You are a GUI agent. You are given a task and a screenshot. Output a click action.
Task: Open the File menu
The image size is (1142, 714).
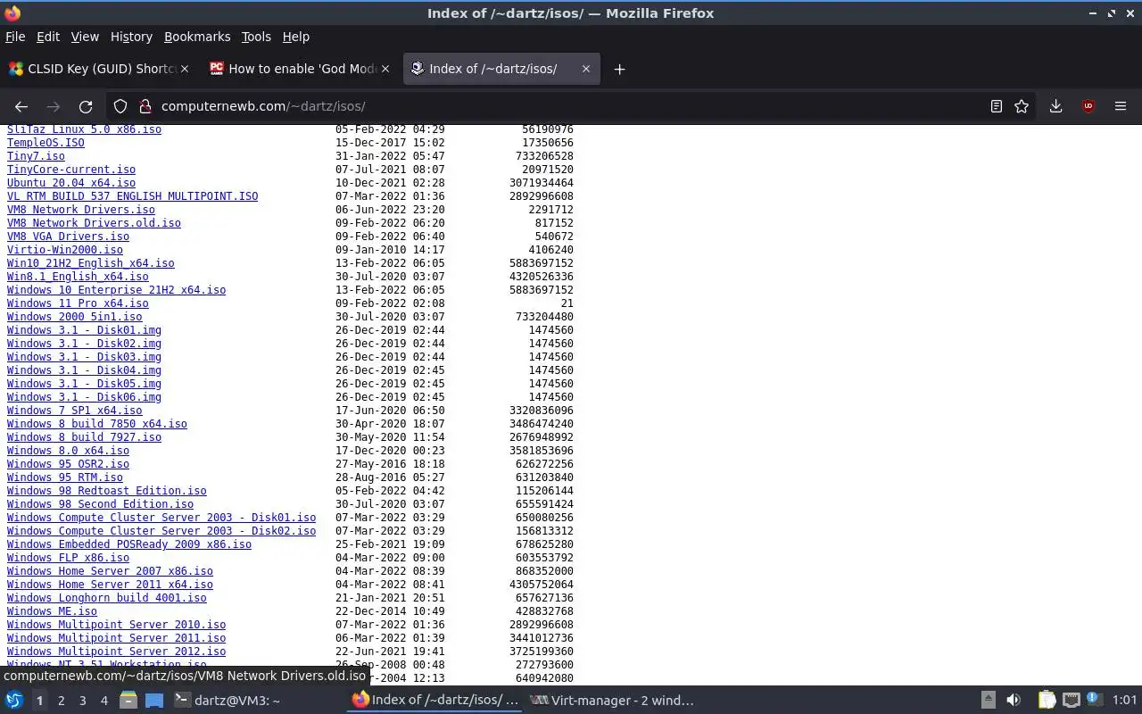point(15,37)
